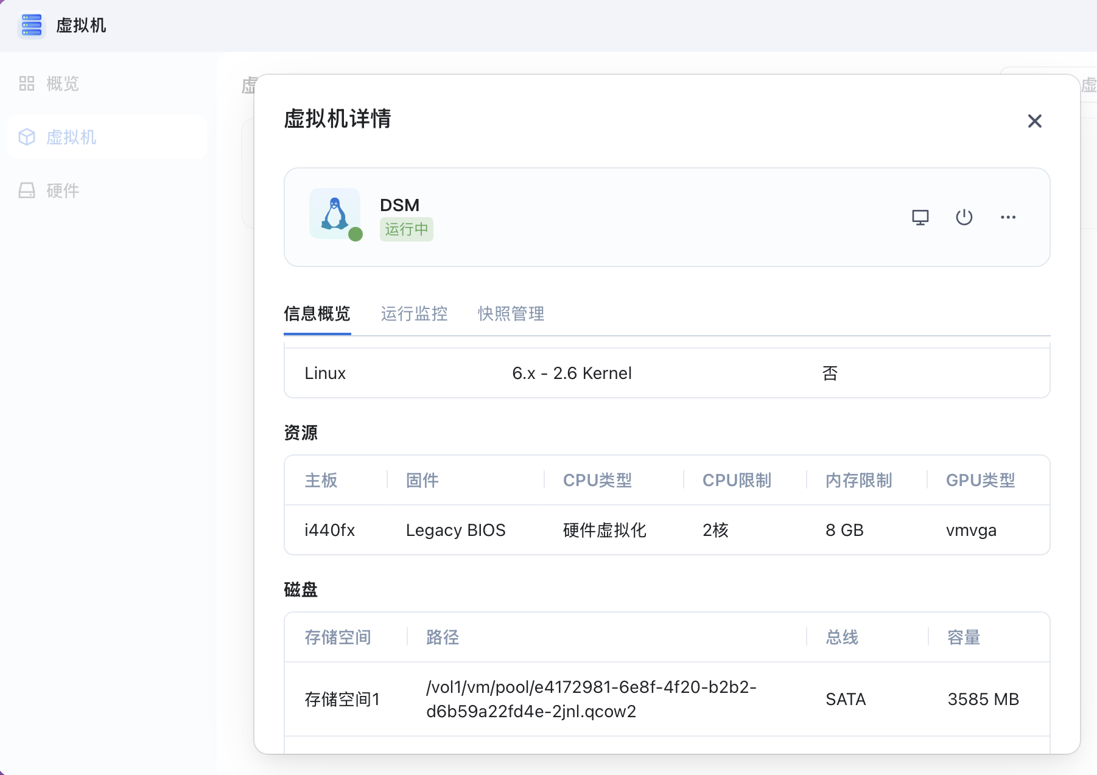Screen dimensions: 1097x775
Task: Click the vmvga GPU type value
Action: click(971, 530)
